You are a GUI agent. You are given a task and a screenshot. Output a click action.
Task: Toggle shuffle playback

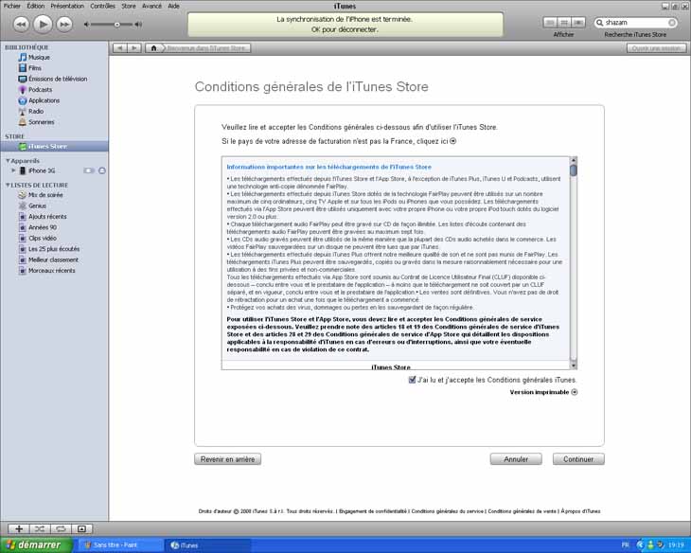click(x=40, y=528)
